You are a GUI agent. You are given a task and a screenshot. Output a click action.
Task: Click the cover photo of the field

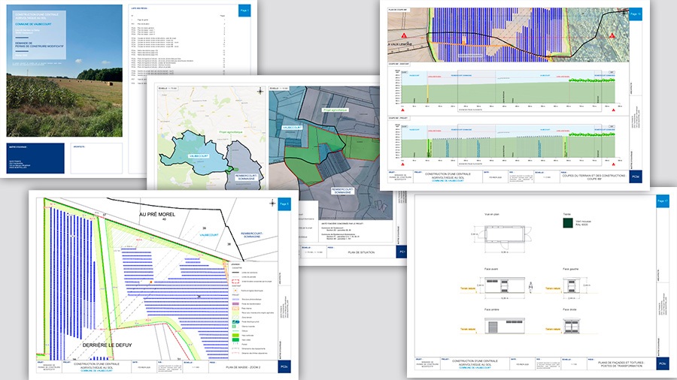click(x=64, y=101)
